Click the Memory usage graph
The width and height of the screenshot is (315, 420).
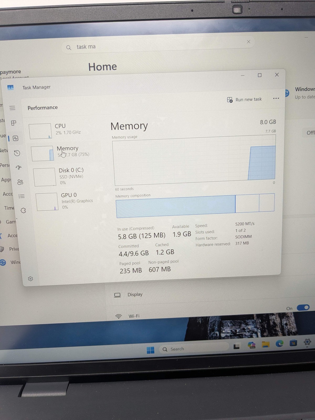pyautogui.click(x=195, y=160)
